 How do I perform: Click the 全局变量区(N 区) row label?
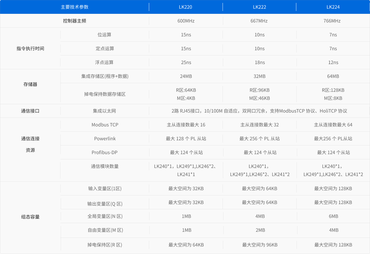click(x=105, y=216)
